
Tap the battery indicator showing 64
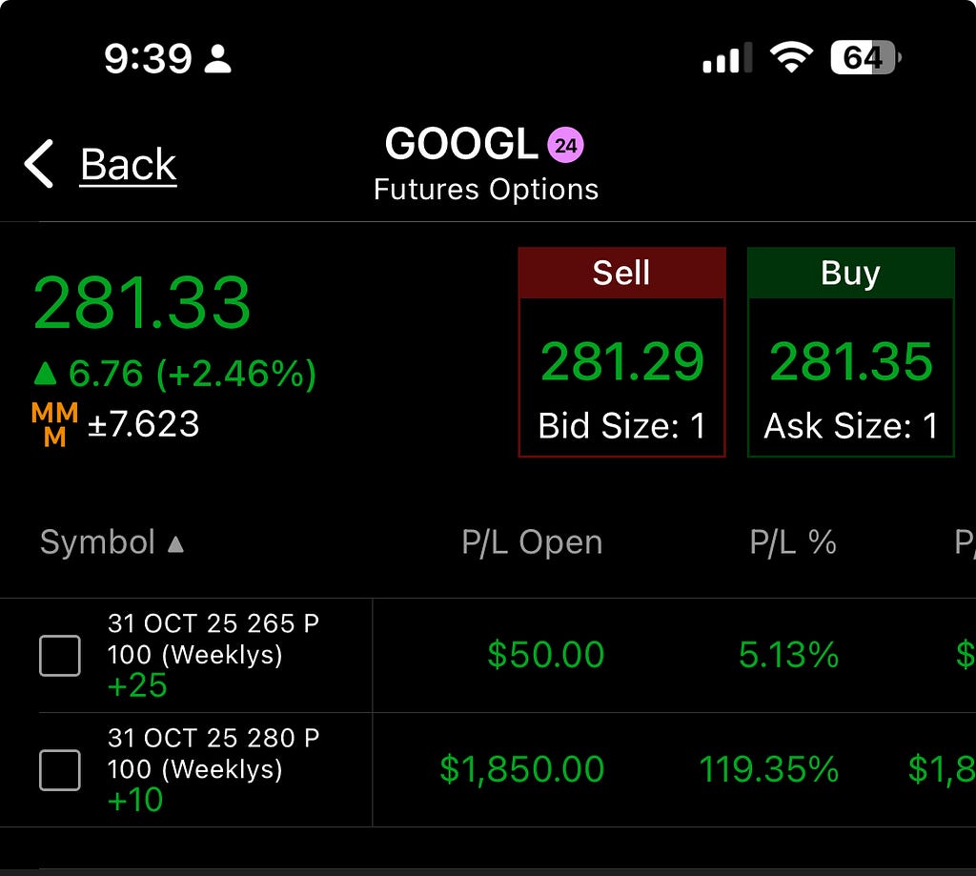865,58
